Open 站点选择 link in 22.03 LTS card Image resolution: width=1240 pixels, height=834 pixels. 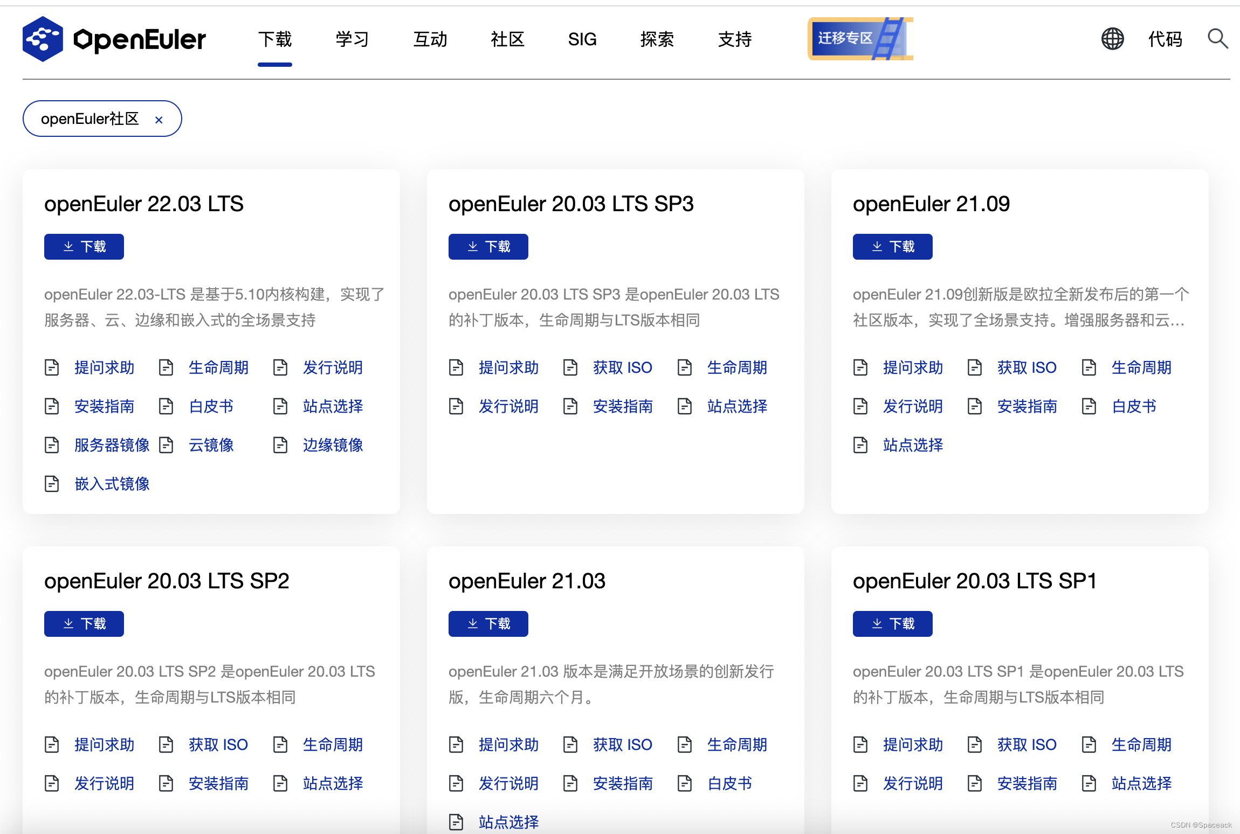coord(333,406)
